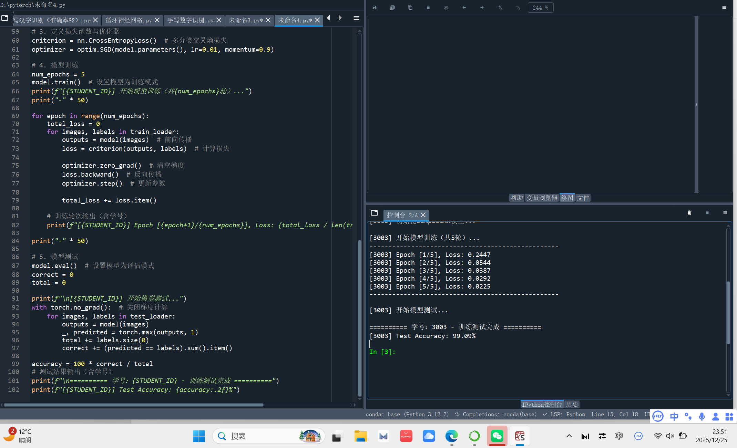Open editor pane hamburger options menu
Viewport: 737px width, 448px height.
click(x=357, y=18)
